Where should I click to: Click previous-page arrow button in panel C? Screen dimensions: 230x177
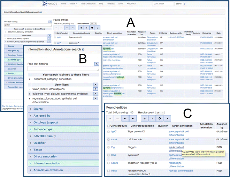[117, 118]
